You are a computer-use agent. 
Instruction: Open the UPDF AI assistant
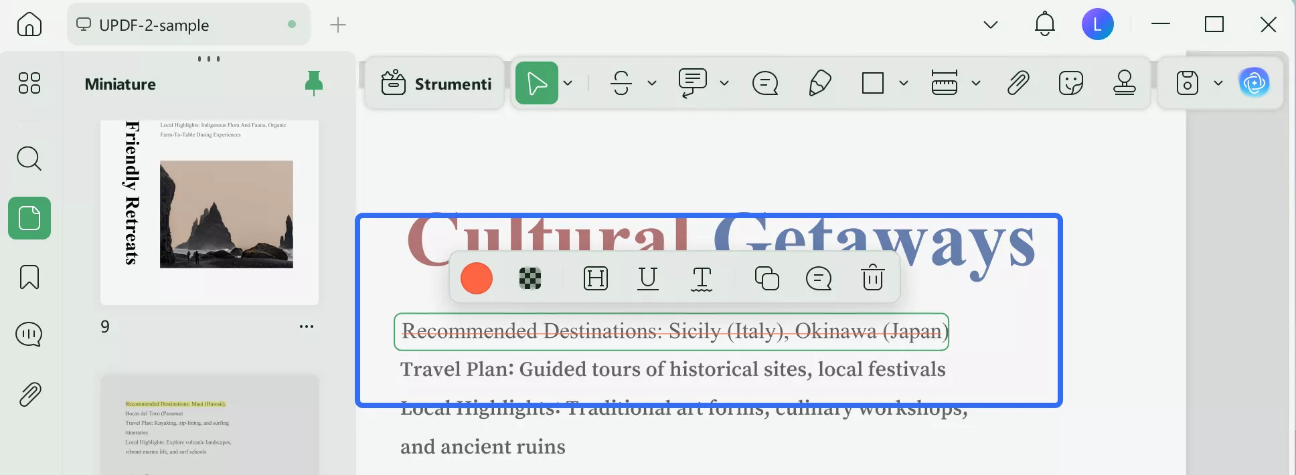point(1254,83)
